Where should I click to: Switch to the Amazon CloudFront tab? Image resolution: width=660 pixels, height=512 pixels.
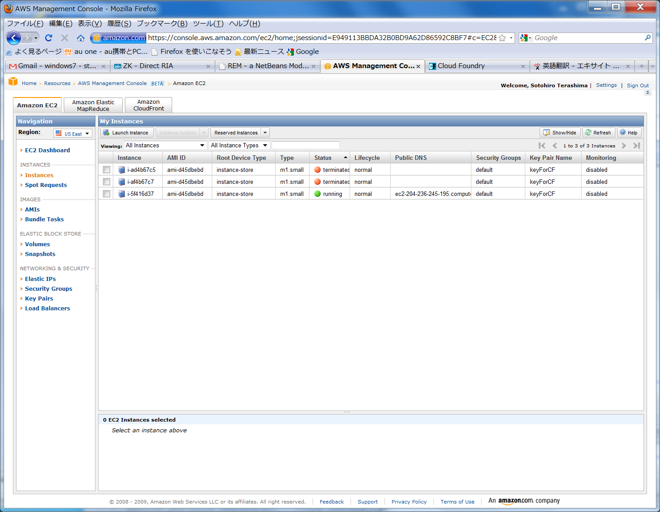click(x=148, y=106)
